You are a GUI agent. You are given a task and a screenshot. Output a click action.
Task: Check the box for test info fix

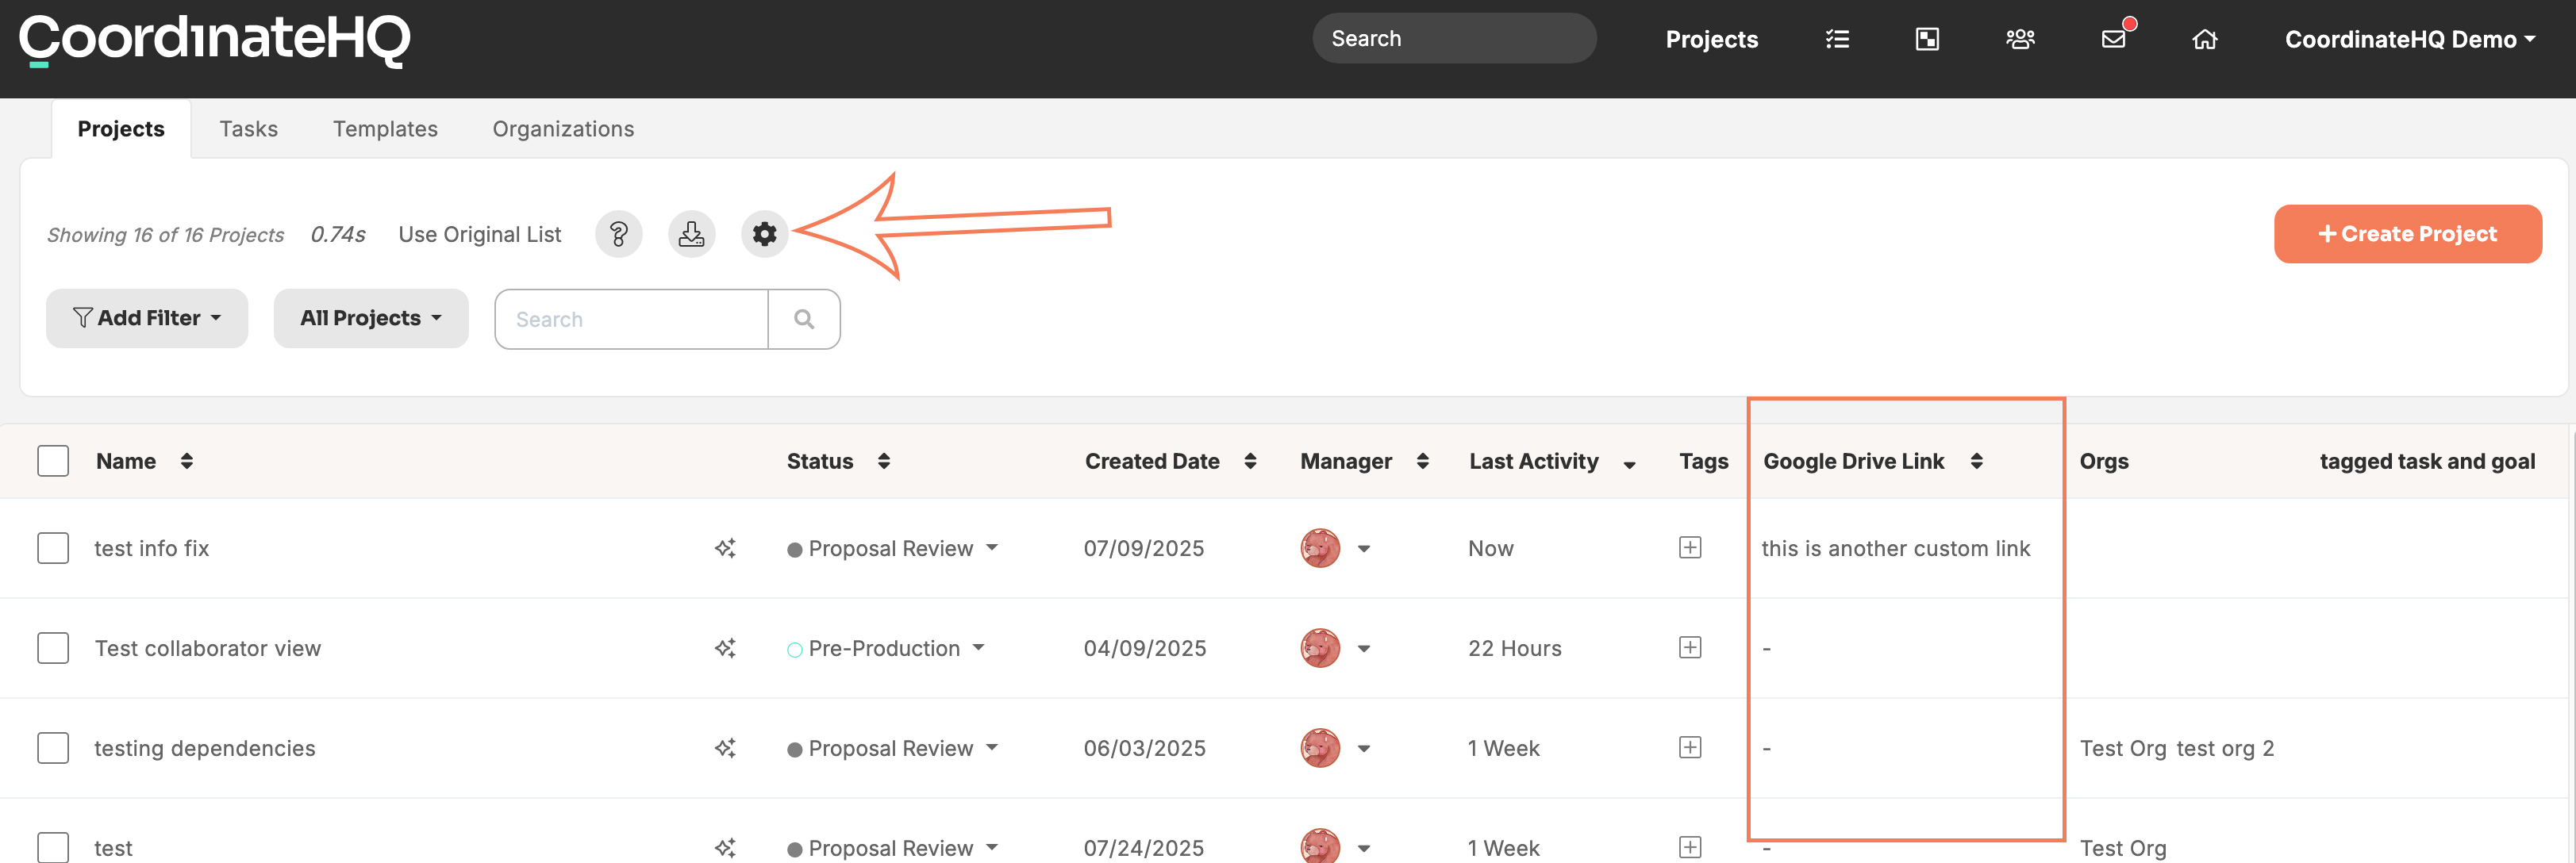[53, 548]
